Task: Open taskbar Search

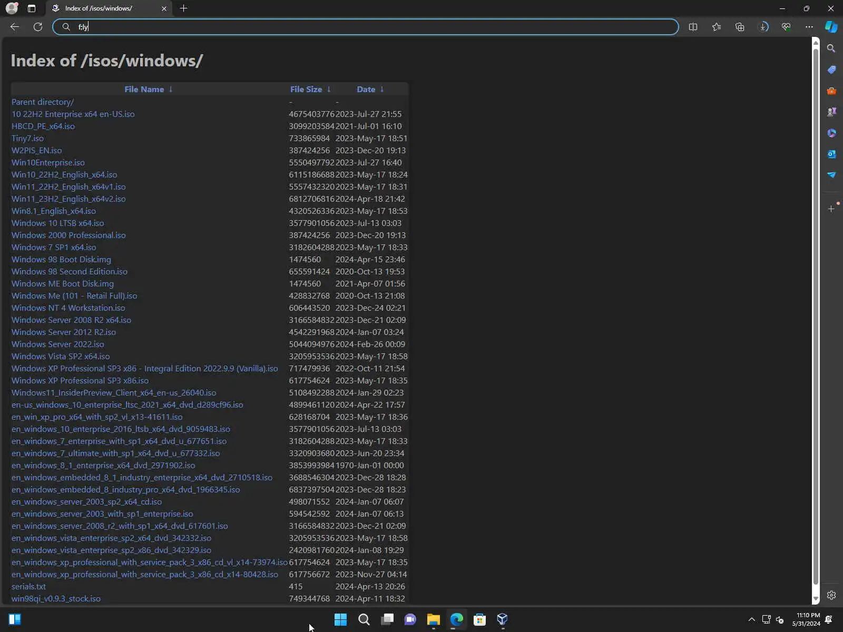Action: (364, 619)
